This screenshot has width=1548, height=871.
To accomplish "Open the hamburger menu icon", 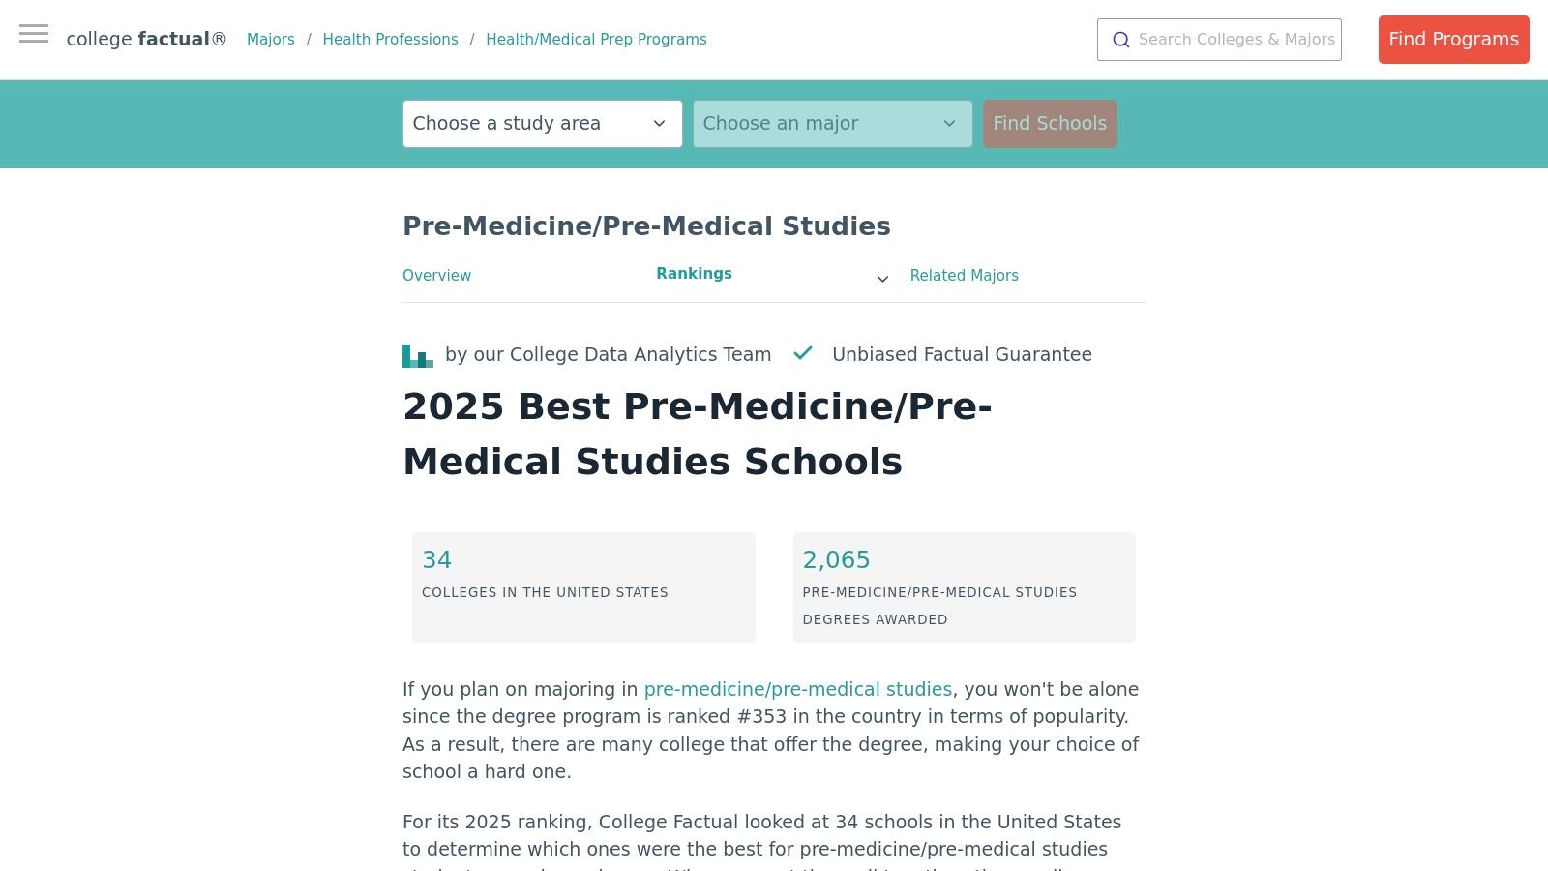I will pyautogui.click(x=34, y=35).
